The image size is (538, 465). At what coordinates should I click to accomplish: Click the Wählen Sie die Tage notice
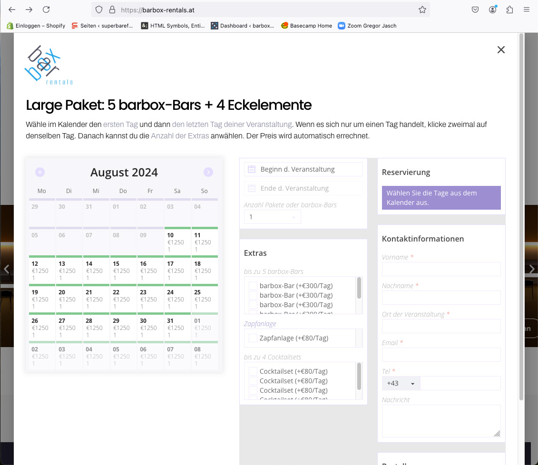pyautogui.click(x=441, y=198)
